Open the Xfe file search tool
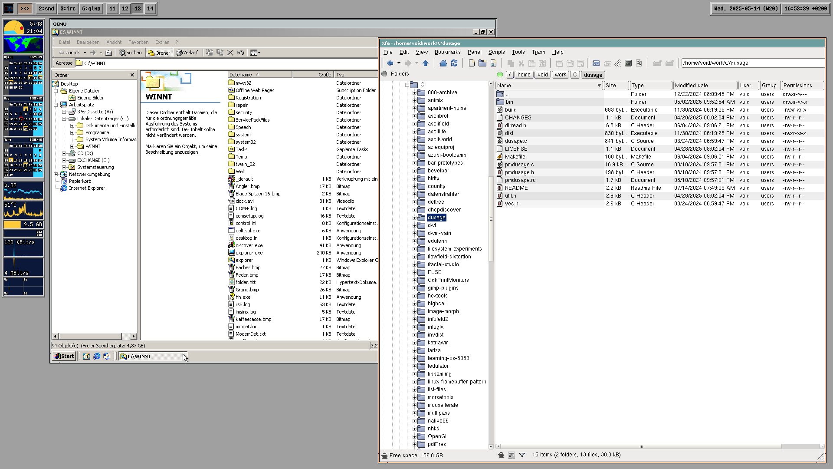This screenshot has height=469, width=833. pyautogui.click(x=639, y=63)
